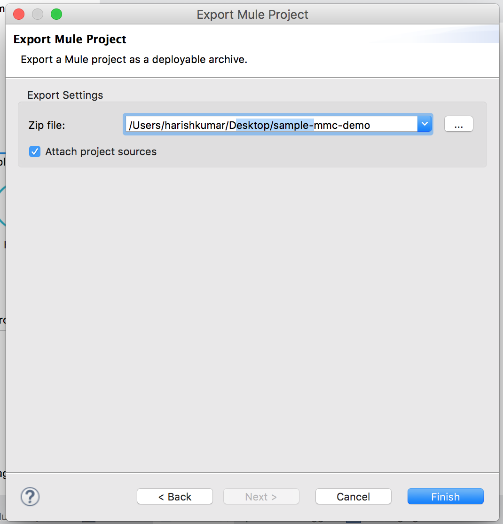The image size is (503, 524).
Task: Cancel the export wizard
Action: click(353, 497)
